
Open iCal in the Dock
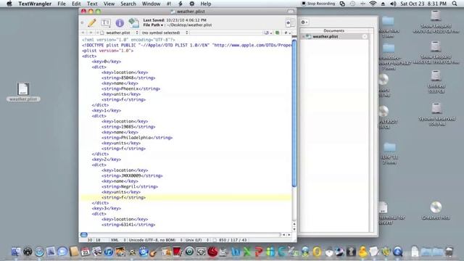click(86, 252)
